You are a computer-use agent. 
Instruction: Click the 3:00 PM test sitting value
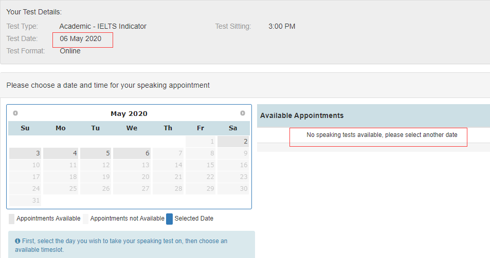point(282,26)
